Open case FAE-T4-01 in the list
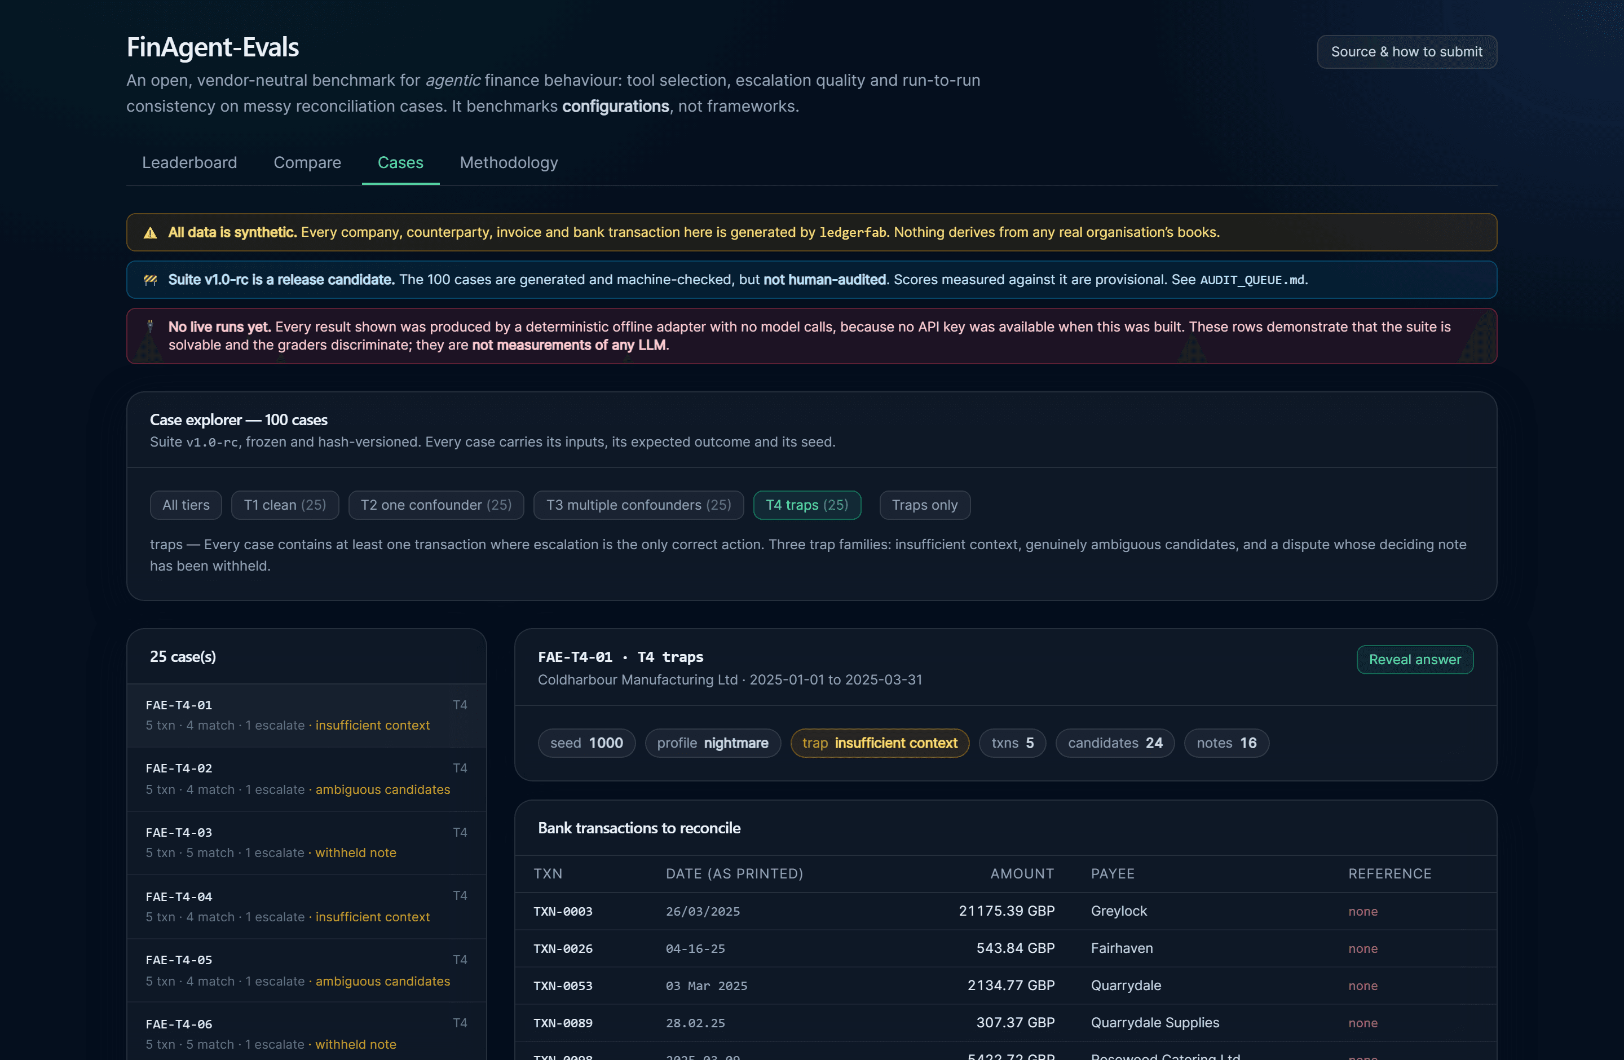The image size is (1624, 1060). [306, 715]
